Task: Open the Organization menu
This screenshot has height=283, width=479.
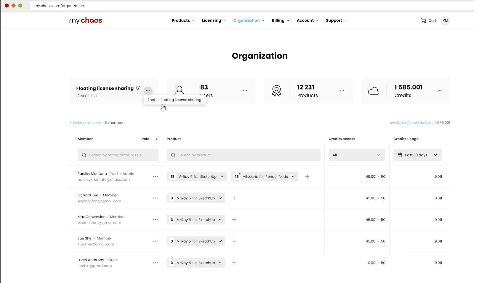Action: [x=249, y=20]
